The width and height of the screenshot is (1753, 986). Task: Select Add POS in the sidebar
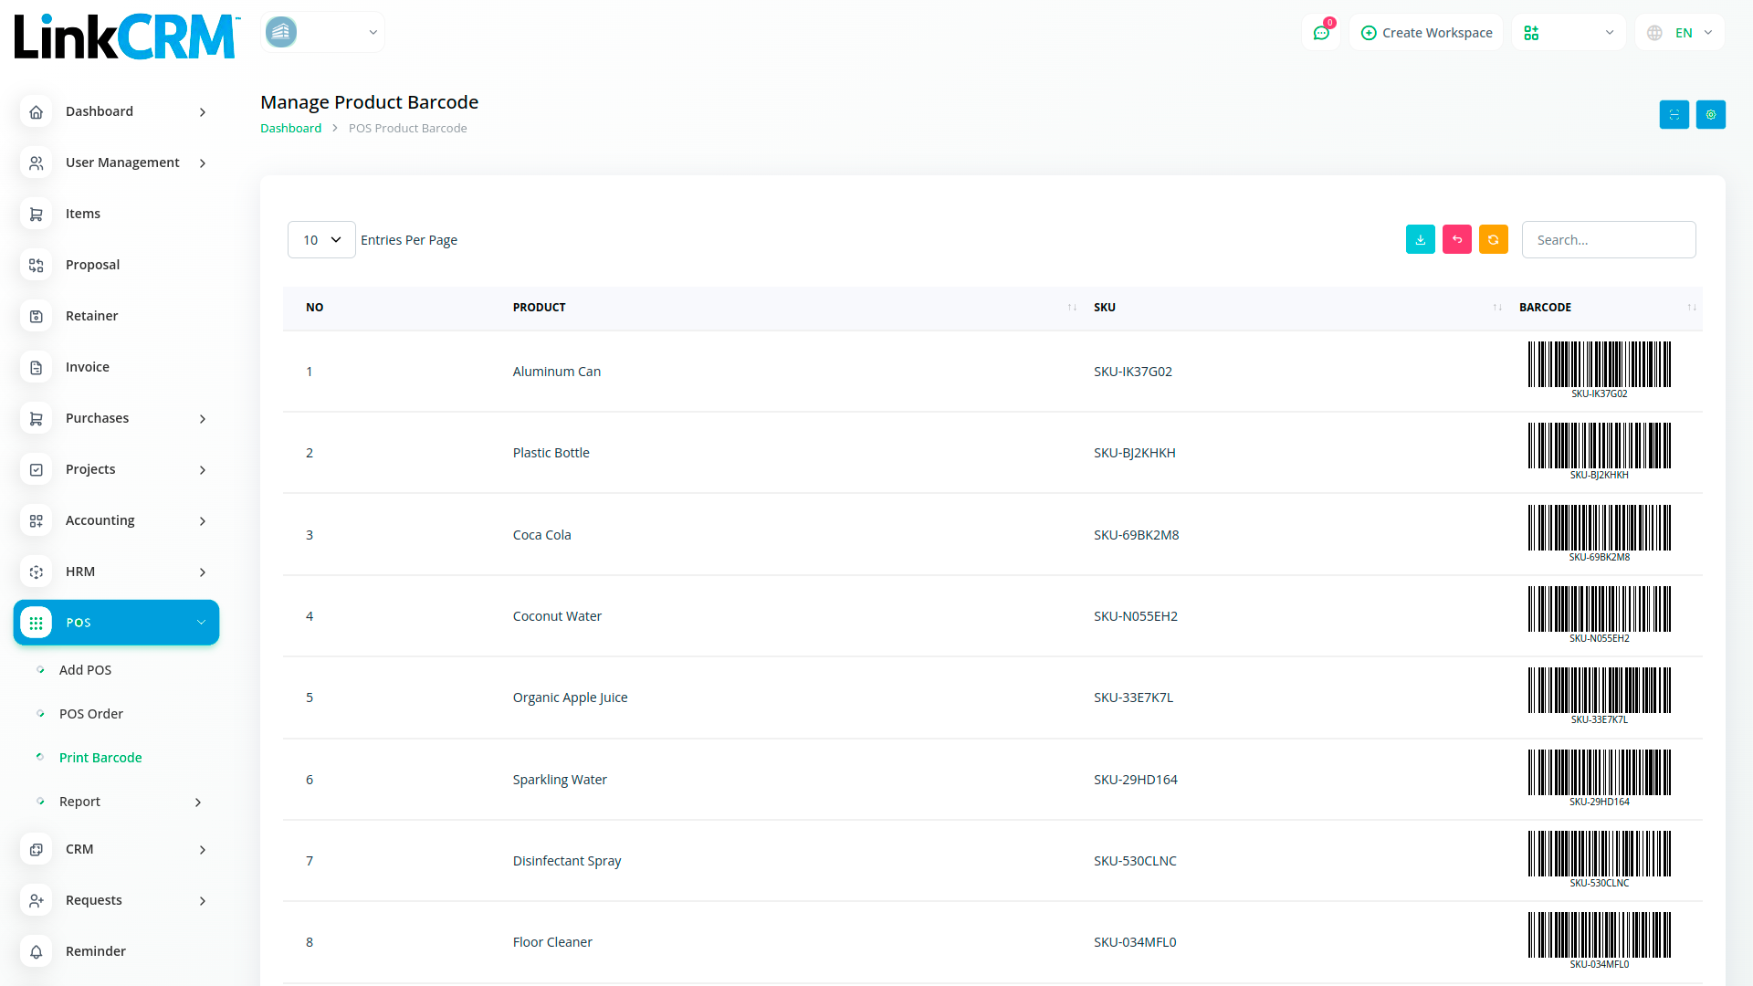pyautogui.click(x=85, y=670)
